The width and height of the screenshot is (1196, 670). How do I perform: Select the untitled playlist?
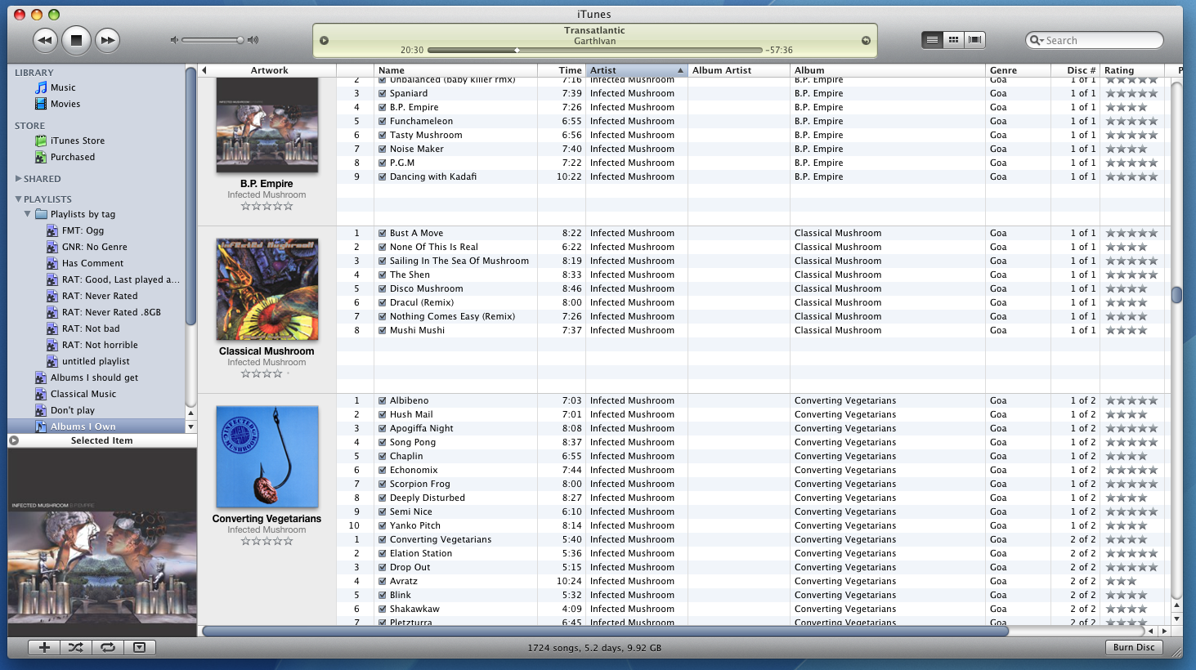[96, 361]
